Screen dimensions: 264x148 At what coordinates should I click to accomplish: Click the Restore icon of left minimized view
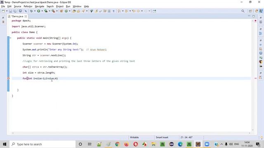pyautogui.click(x=3, y=18)
